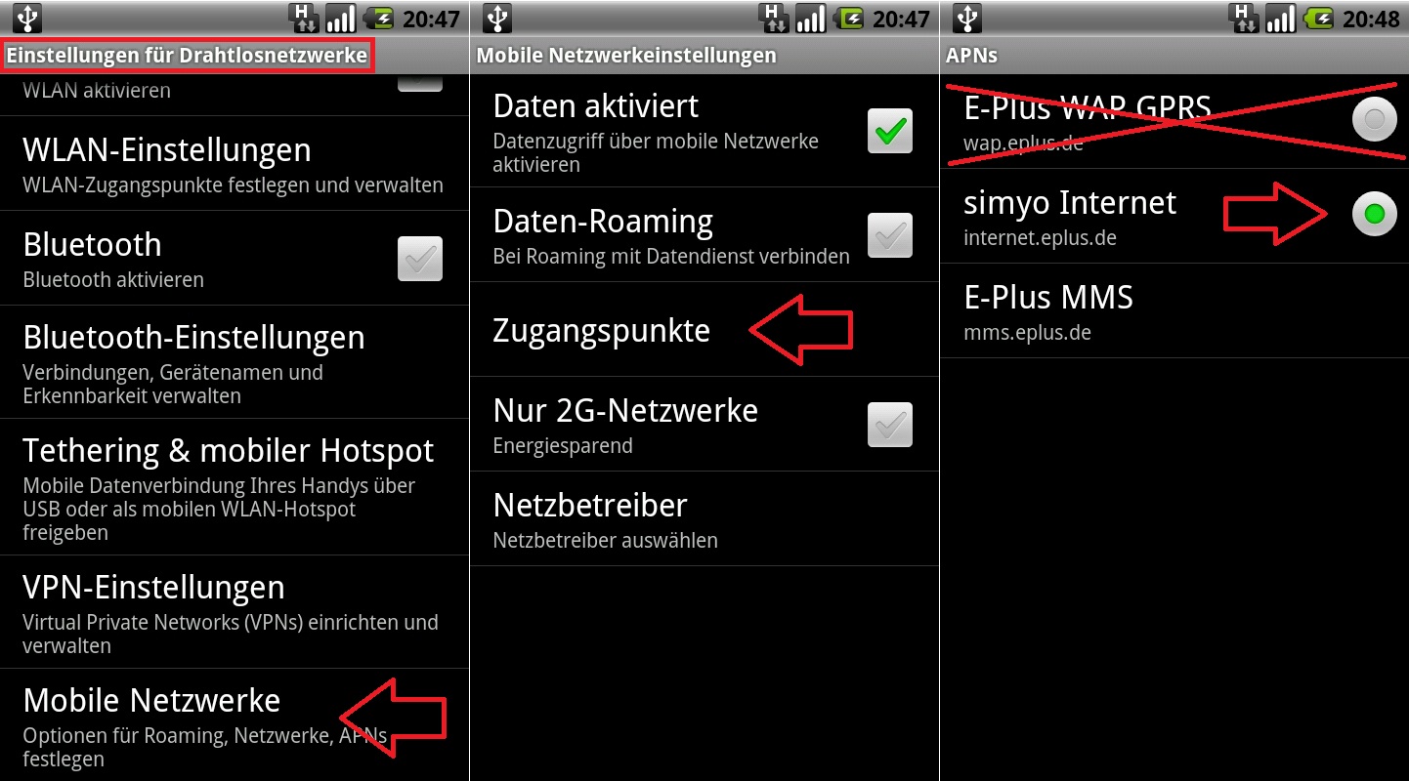The image size is (1409, 781).
Task: Tap the USB icon on the APNs screen
Action: click(967, 18)
